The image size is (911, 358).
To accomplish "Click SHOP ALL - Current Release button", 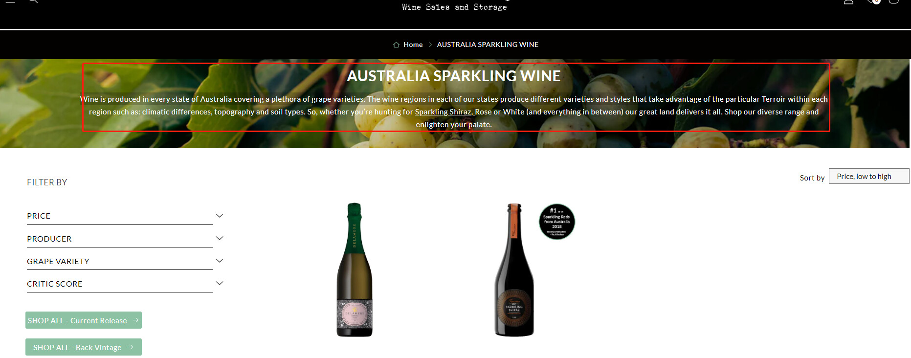I will click(x=84, y=320).
